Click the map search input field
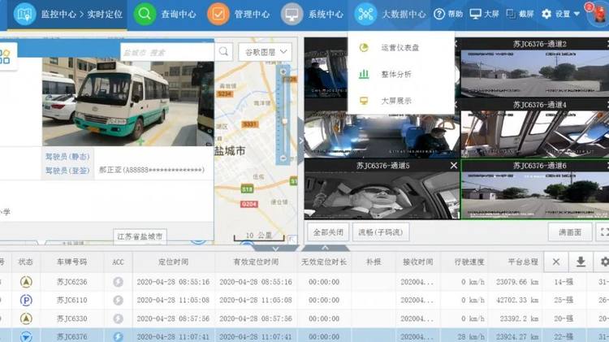 [x=167, y=52]
